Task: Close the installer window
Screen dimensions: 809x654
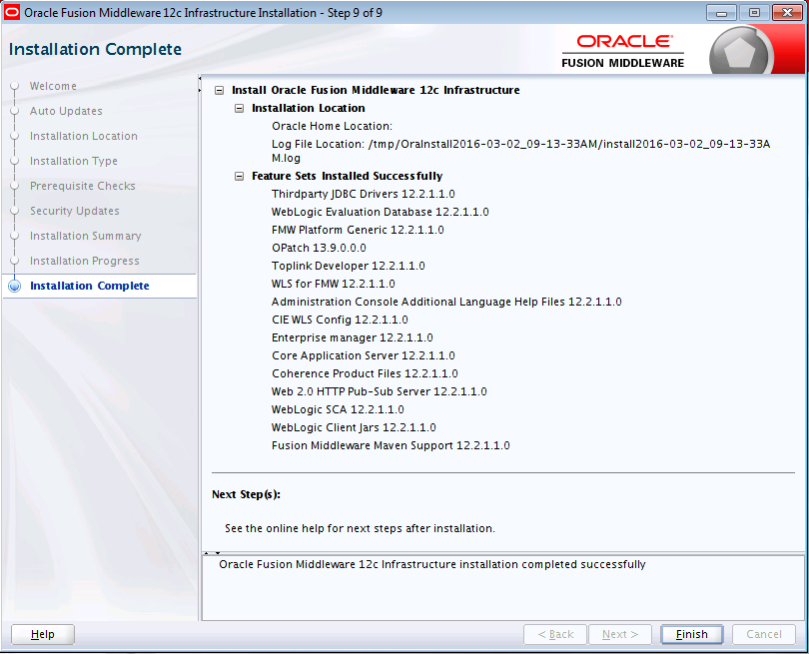Action: [x=787, y=12]
